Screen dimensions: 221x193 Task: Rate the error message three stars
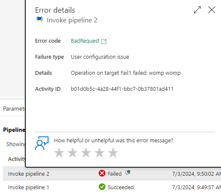click(86, 152)
